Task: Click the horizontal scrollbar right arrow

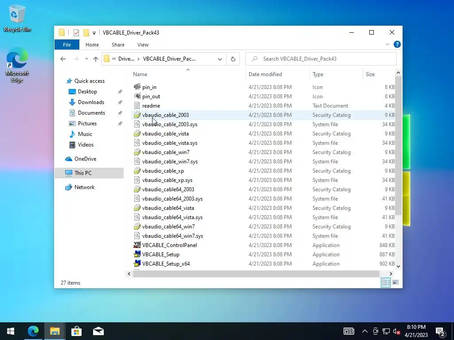Action: [x=391, y=274]
